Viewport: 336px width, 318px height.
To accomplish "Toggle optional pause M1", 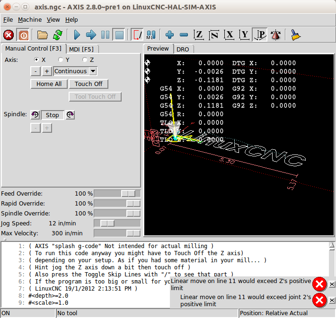I will (x=151, y=35).
